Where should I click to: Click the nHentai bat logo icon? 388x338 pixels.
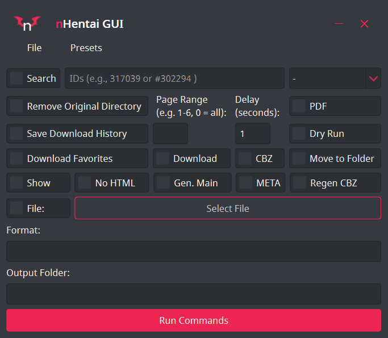click(27, 24)
